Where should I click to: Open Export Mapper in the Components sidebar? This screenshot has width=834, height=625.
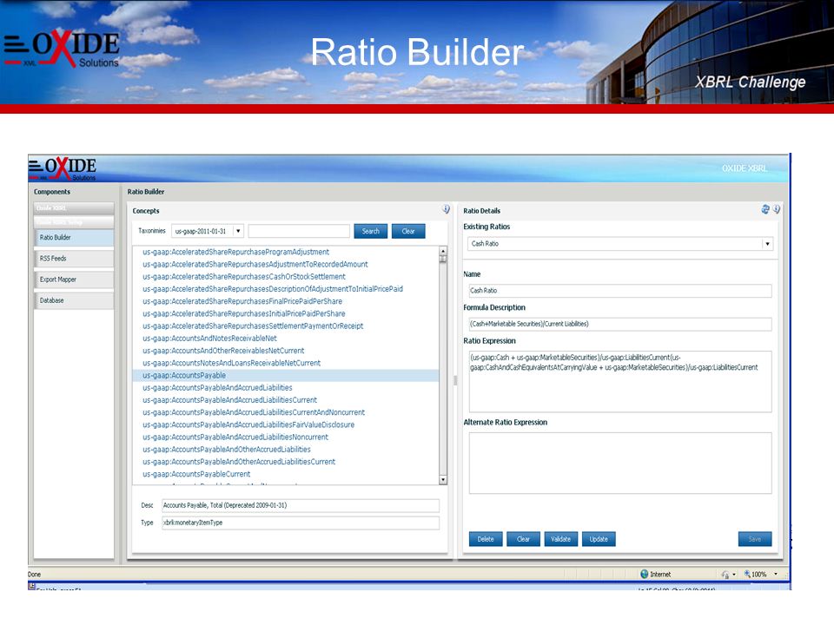tap(74, 280)
